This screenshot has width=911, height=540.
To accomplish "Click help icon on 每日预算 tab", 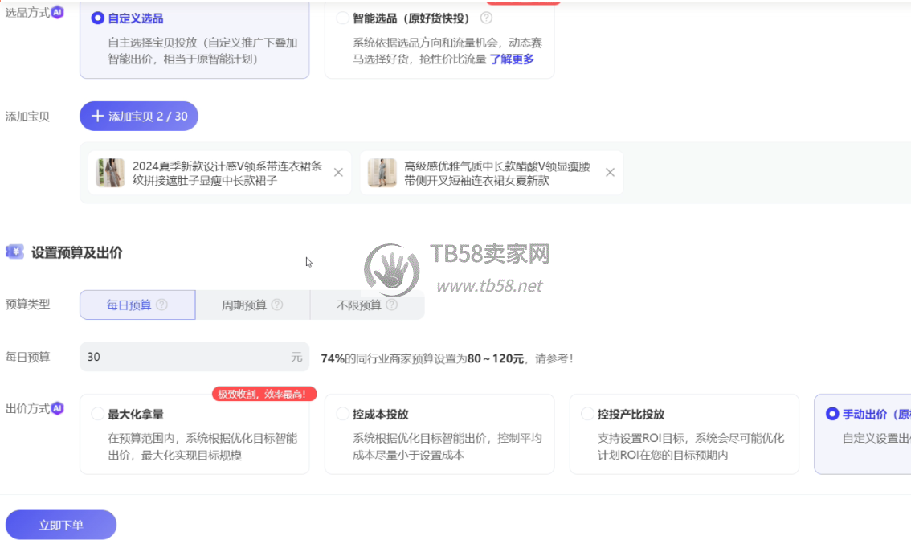I will [161, 305].
